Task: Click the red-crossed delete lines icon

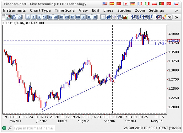Action: pyautogui.click(x=158, y=17)
